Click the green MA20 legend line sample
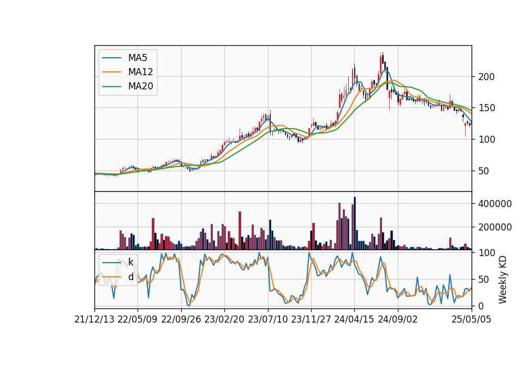The height and width of the screenshot is (376, 524). [111, 86]
